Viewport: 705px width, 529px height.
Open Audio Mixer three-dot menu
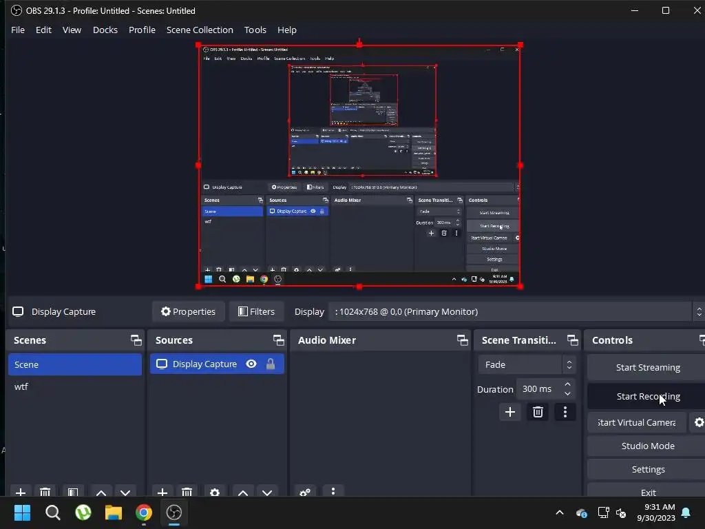pyautogui.click(x=333, y=491)
